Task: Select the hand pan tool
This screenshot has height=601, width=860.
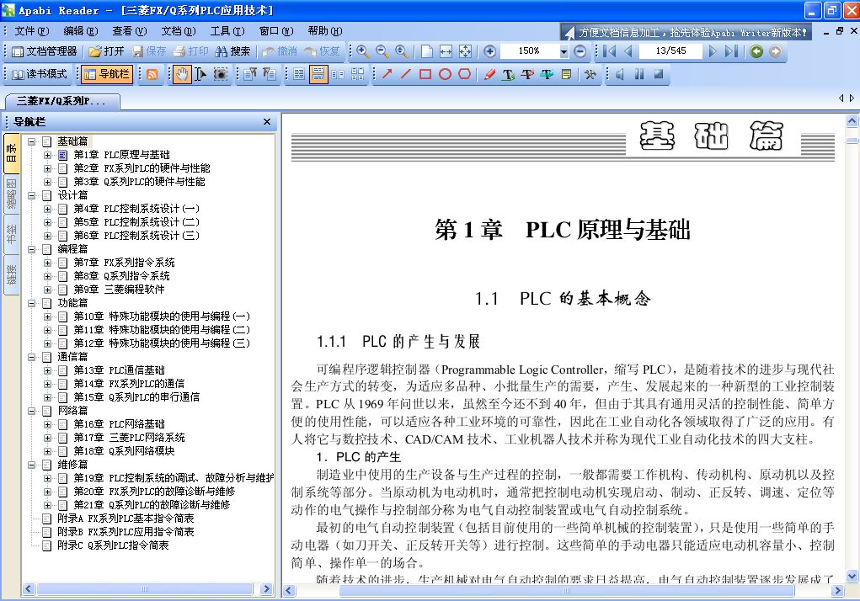Action: tap(182, 74)
